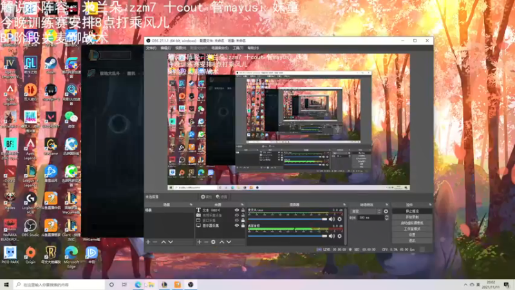
Task: Open OBS 设置 settings button
Action: click(x=412, y=235)
